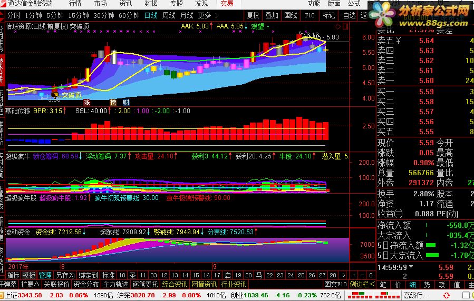The height and width of the screenshot is (301, 474).
Task: Click the 0 reset button beside minus
Action: [x=371, y=275]
